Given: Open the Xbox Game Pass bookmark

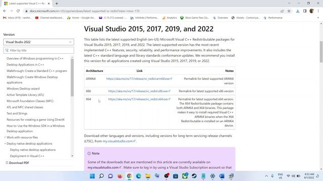Looking at the screenshot, I should 195,18.
